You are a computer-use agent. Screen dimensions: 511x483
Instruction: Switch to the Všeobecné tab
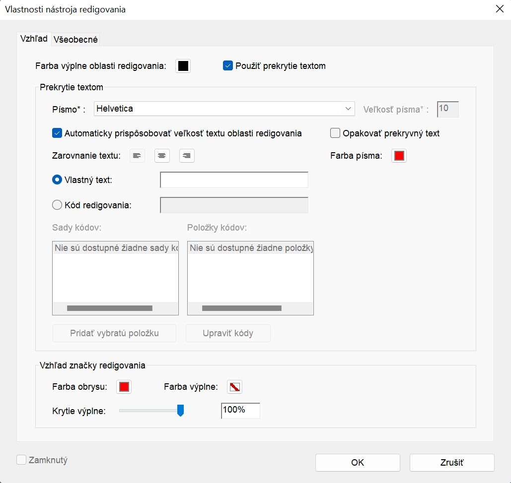click(x=75, y=40)
